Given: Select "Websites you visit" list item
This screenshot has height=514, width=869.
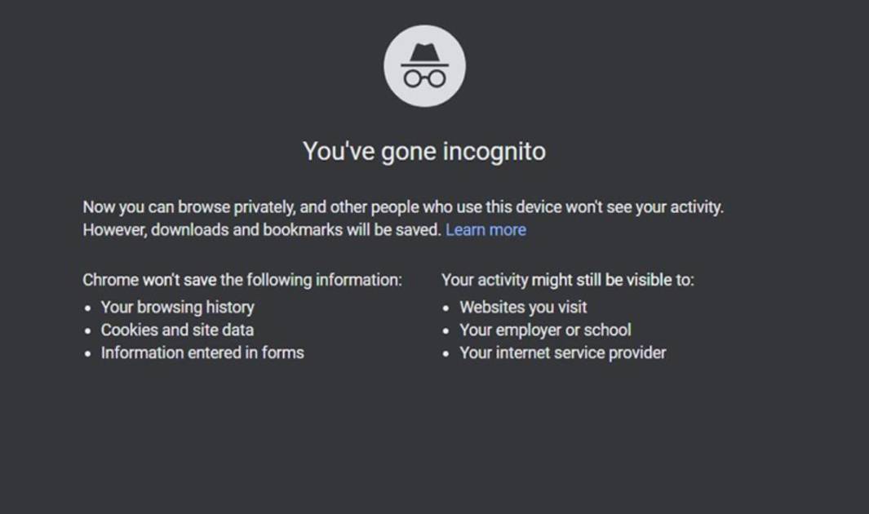Looking at the screenshot, I should click(x=523, y=308).
